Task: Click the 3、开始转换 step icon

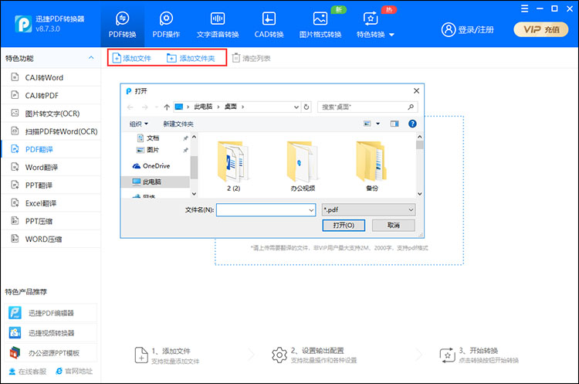Action: coord(447,355)
